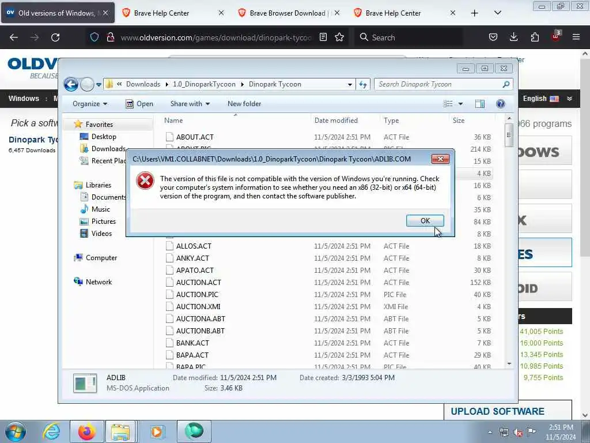The width and height of the screenshot is (590, 443).
Task: Open the Share with menu
Action: 190,104
